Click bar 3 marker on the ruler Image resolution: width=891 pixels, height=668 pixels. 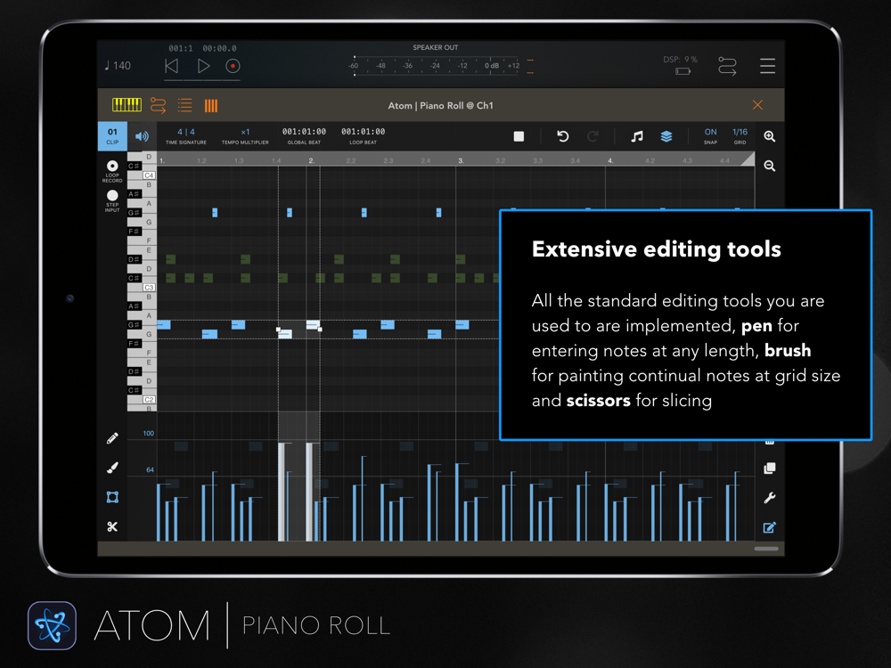(461, 160)
